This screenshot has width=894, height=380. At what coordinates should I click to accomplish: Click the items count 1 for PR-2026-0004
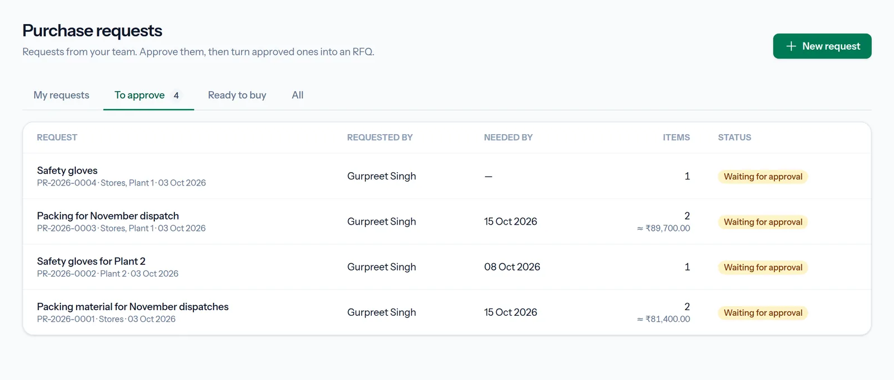click(687, 176)
